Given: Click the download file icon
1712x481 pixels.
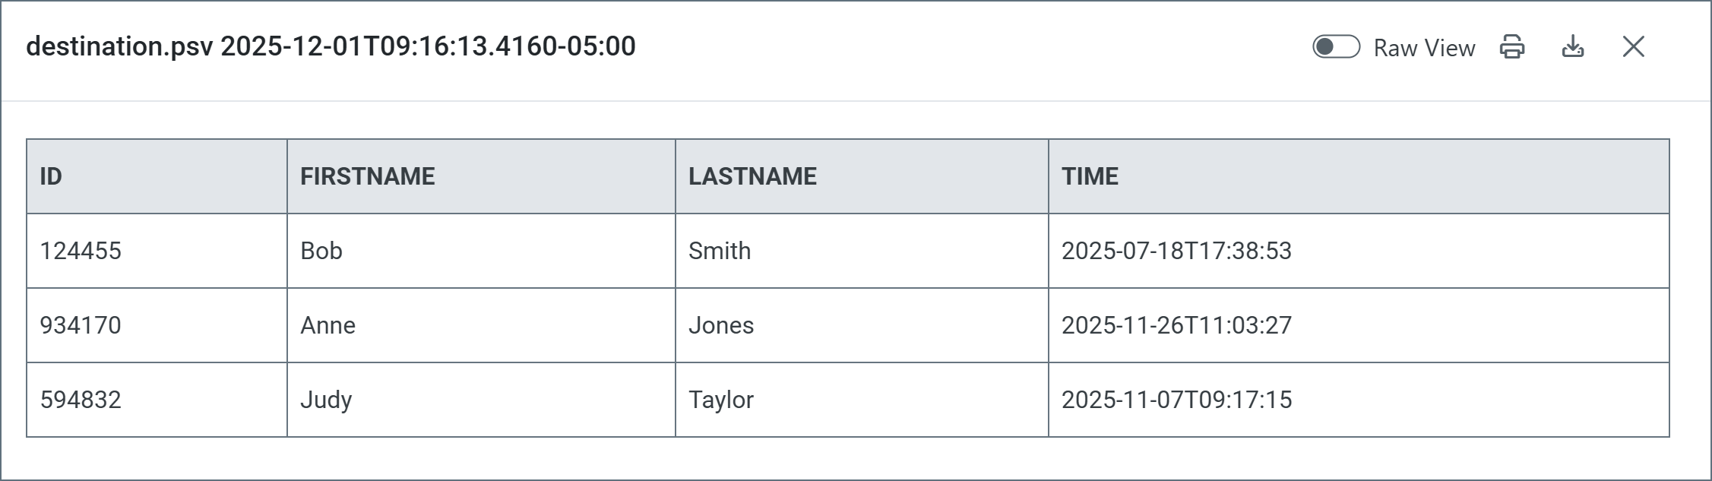Looking at the screenshot, I should click(1572, 47).
